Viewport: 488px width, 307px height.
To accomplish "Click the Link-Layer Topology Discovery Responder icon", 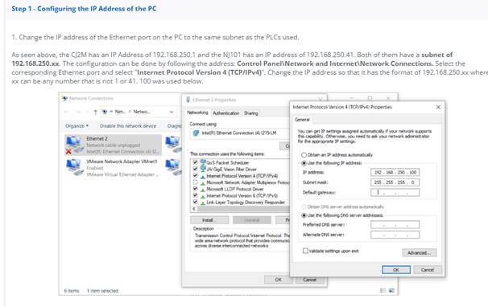I will 203,203.
